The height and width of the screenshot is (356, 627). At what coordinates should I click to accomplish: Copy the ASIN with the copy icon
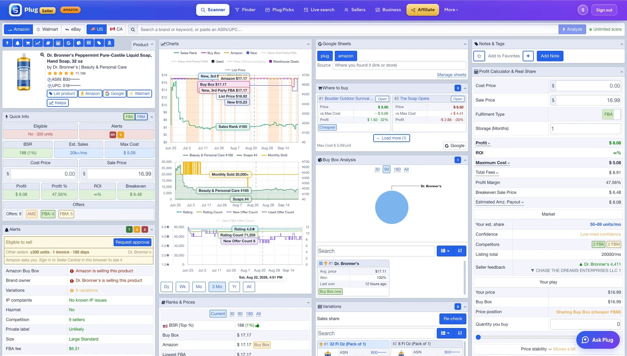tap(49, 79)
